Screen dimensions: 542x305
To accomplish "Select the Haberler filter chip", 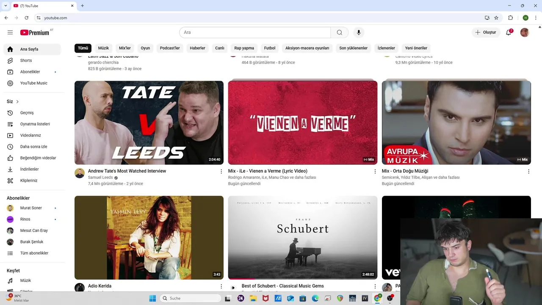I will click(197, 48).
